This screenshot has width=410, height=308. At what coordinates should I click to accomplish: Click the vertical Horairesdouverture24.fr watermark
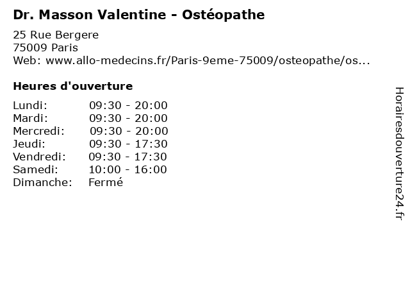coord(398,154)
